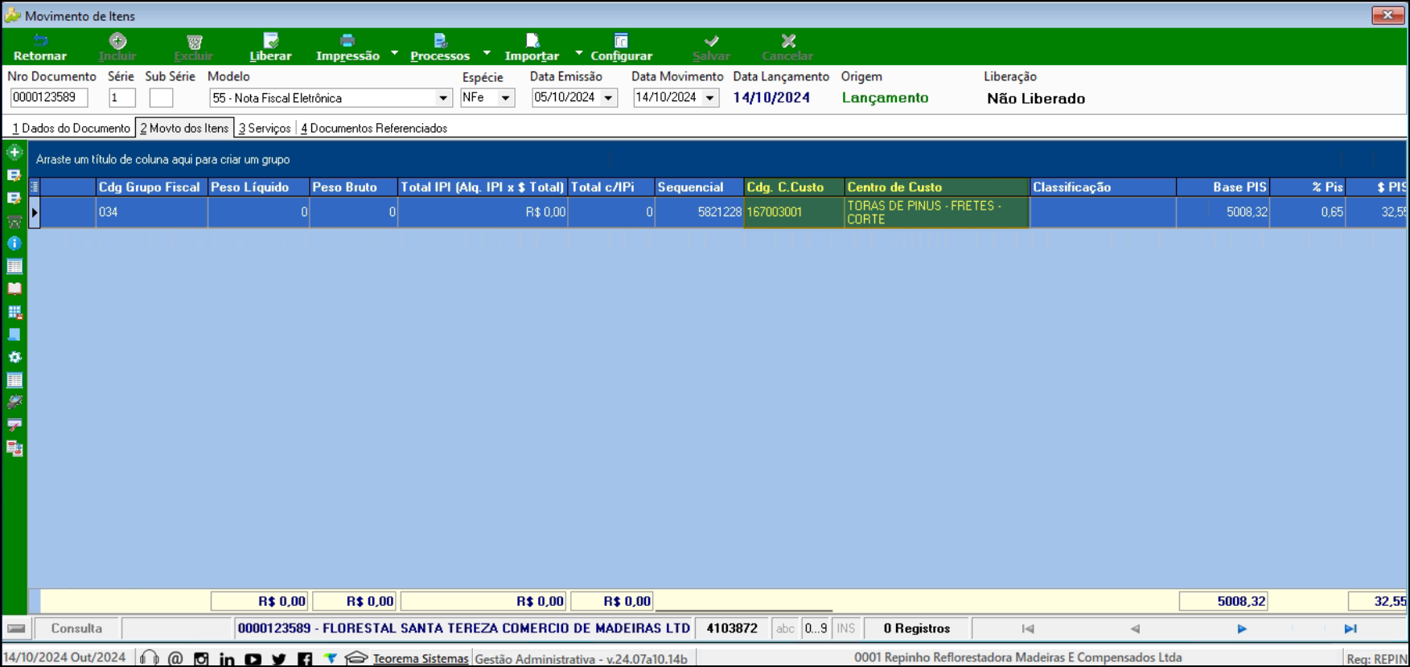The width and height of the screenshot is (1410, 667).
Task: Open the Serviços tab
Action: [265, 128]
